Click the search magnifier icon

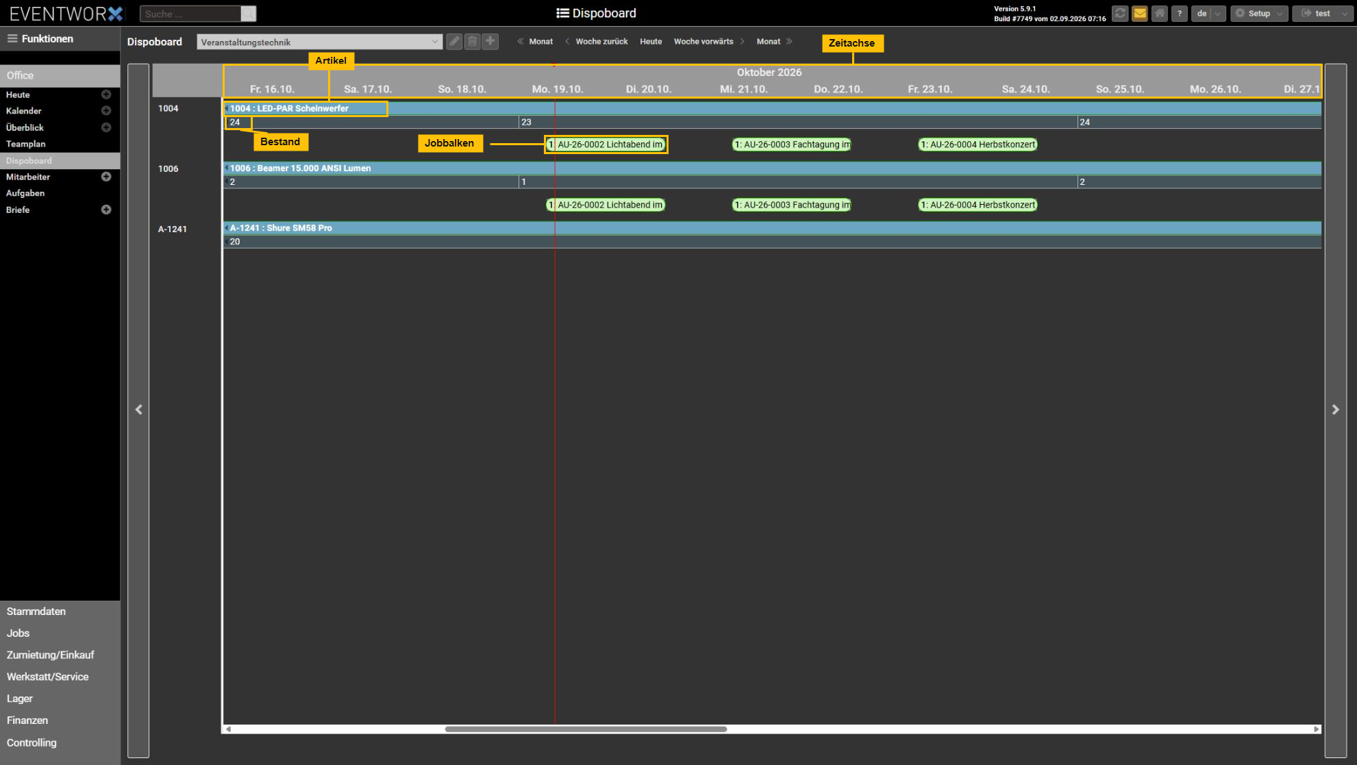coord(249,14)
